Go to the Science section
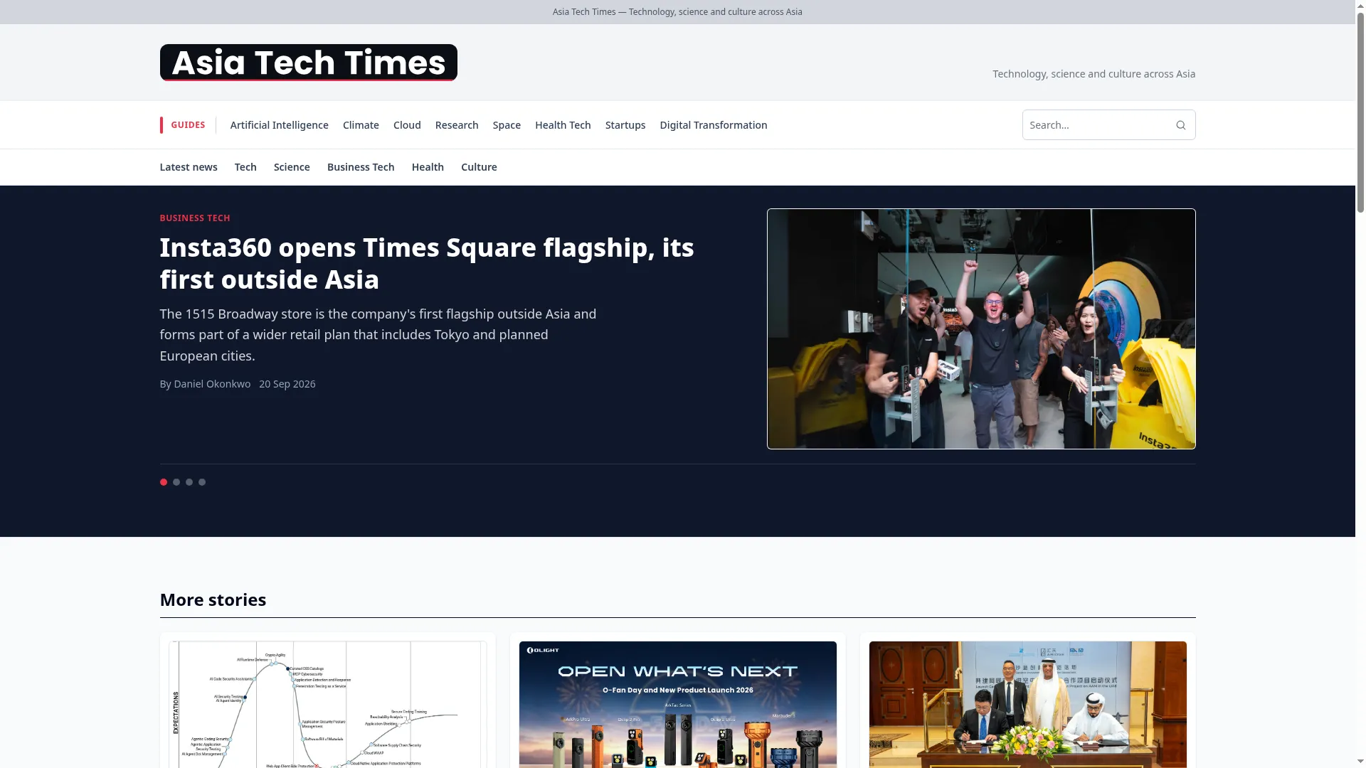The image size is (1366, 768). 292,167
